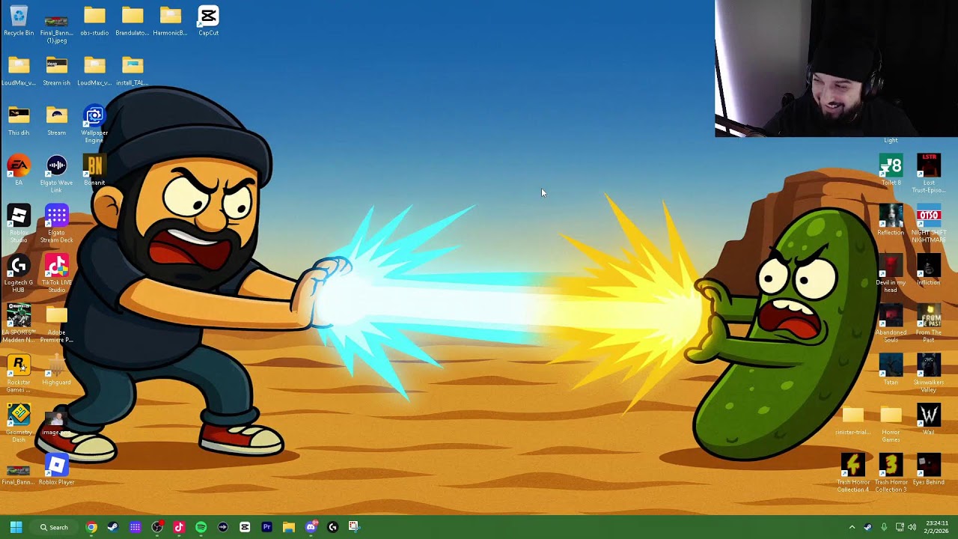Launch Wallpaper Engine shortcut
The image size is (958, 539).
click(94, 124)
